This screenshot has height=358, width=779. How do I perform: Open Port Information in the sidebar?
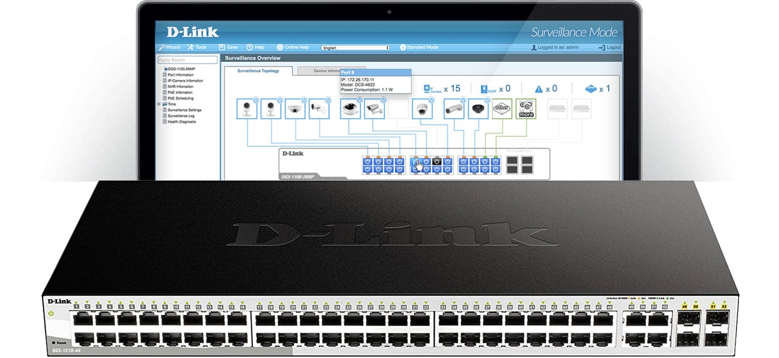coord(178,75)
